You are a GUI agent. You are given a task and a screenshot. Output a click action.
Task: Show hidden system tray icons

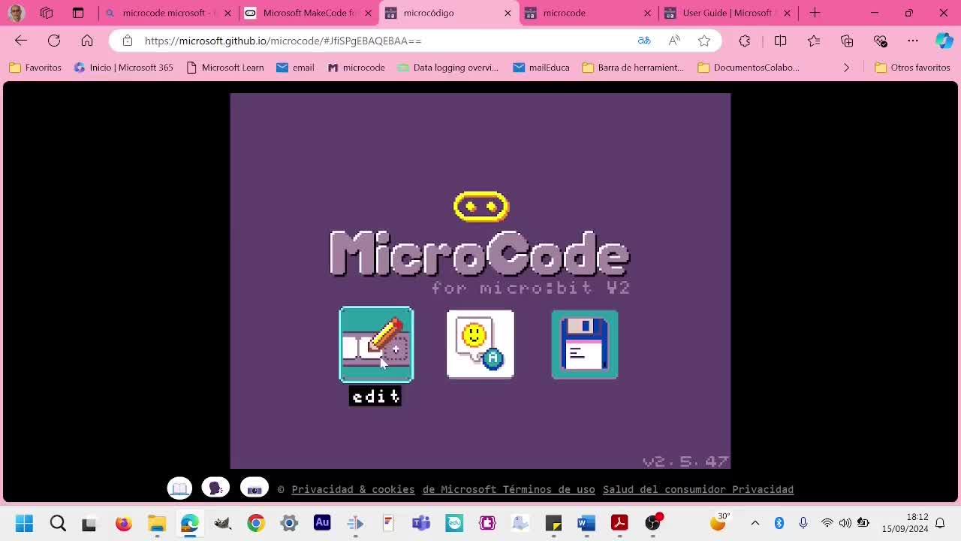click(755, 523)
